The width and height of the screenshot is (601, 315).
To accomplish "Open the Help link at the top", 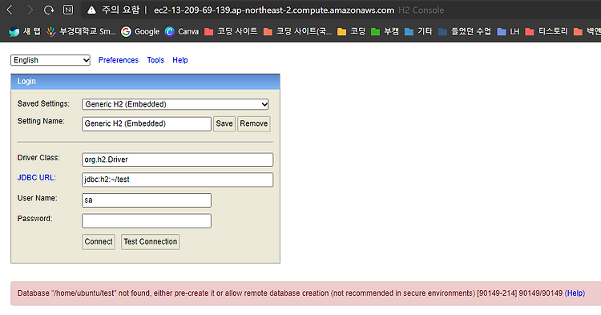I will pos(180,60).
